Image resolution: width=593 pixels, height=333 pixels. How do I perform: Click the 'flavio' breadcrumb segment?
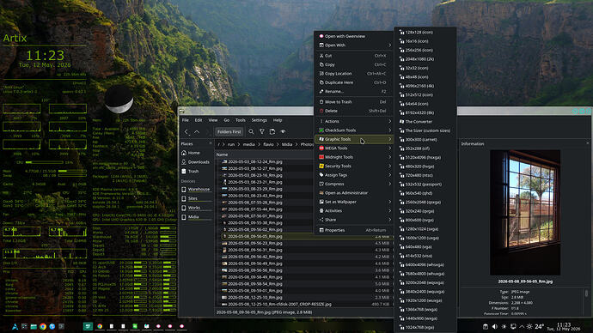pyautogui.click(x=268, y=144)
